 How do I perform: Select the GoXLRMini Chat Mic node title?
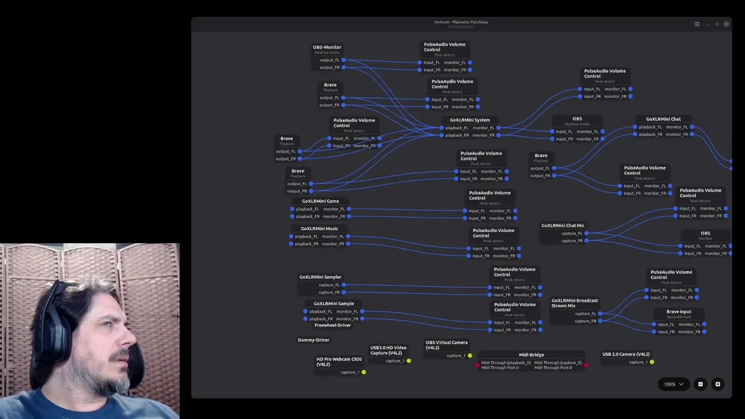click(x=563, y=226)
